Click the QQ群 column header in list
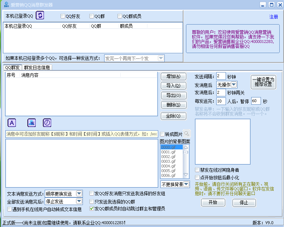The image size is (284, 227). (x=104, y=26)
